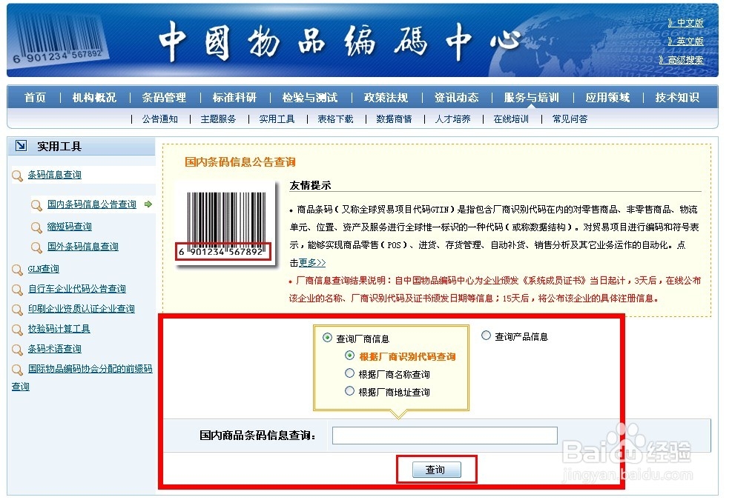
Task: Click magnifier icon beside 缩短码查询
Action: [36, 227]
